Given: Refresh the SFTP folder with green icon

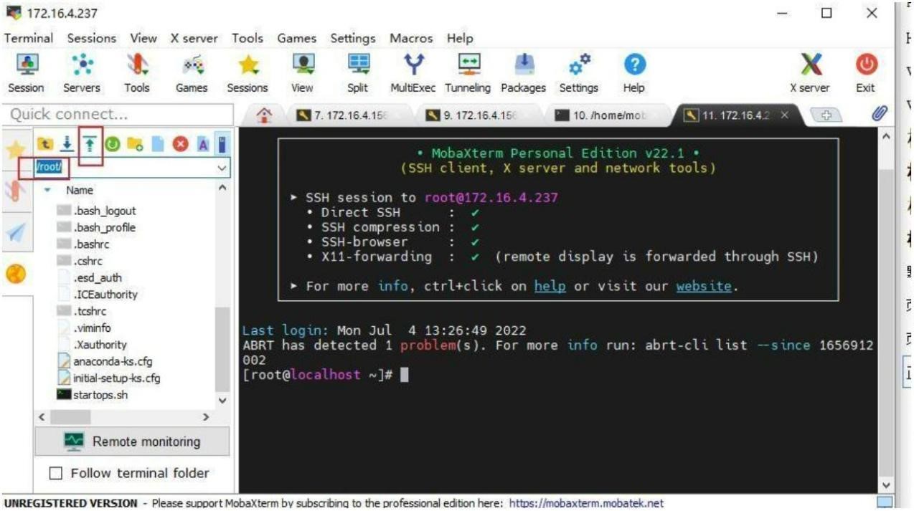Looking at the screenshot, I should pyautogui.click(x=112, y=144).
